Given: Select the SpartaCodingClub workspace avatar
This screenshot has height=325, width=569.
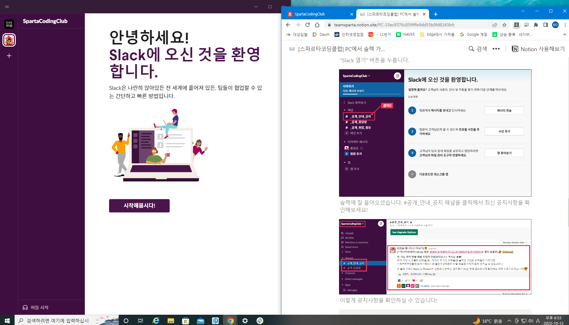Looking at the screenshot, I should click(x=9, y=40).
